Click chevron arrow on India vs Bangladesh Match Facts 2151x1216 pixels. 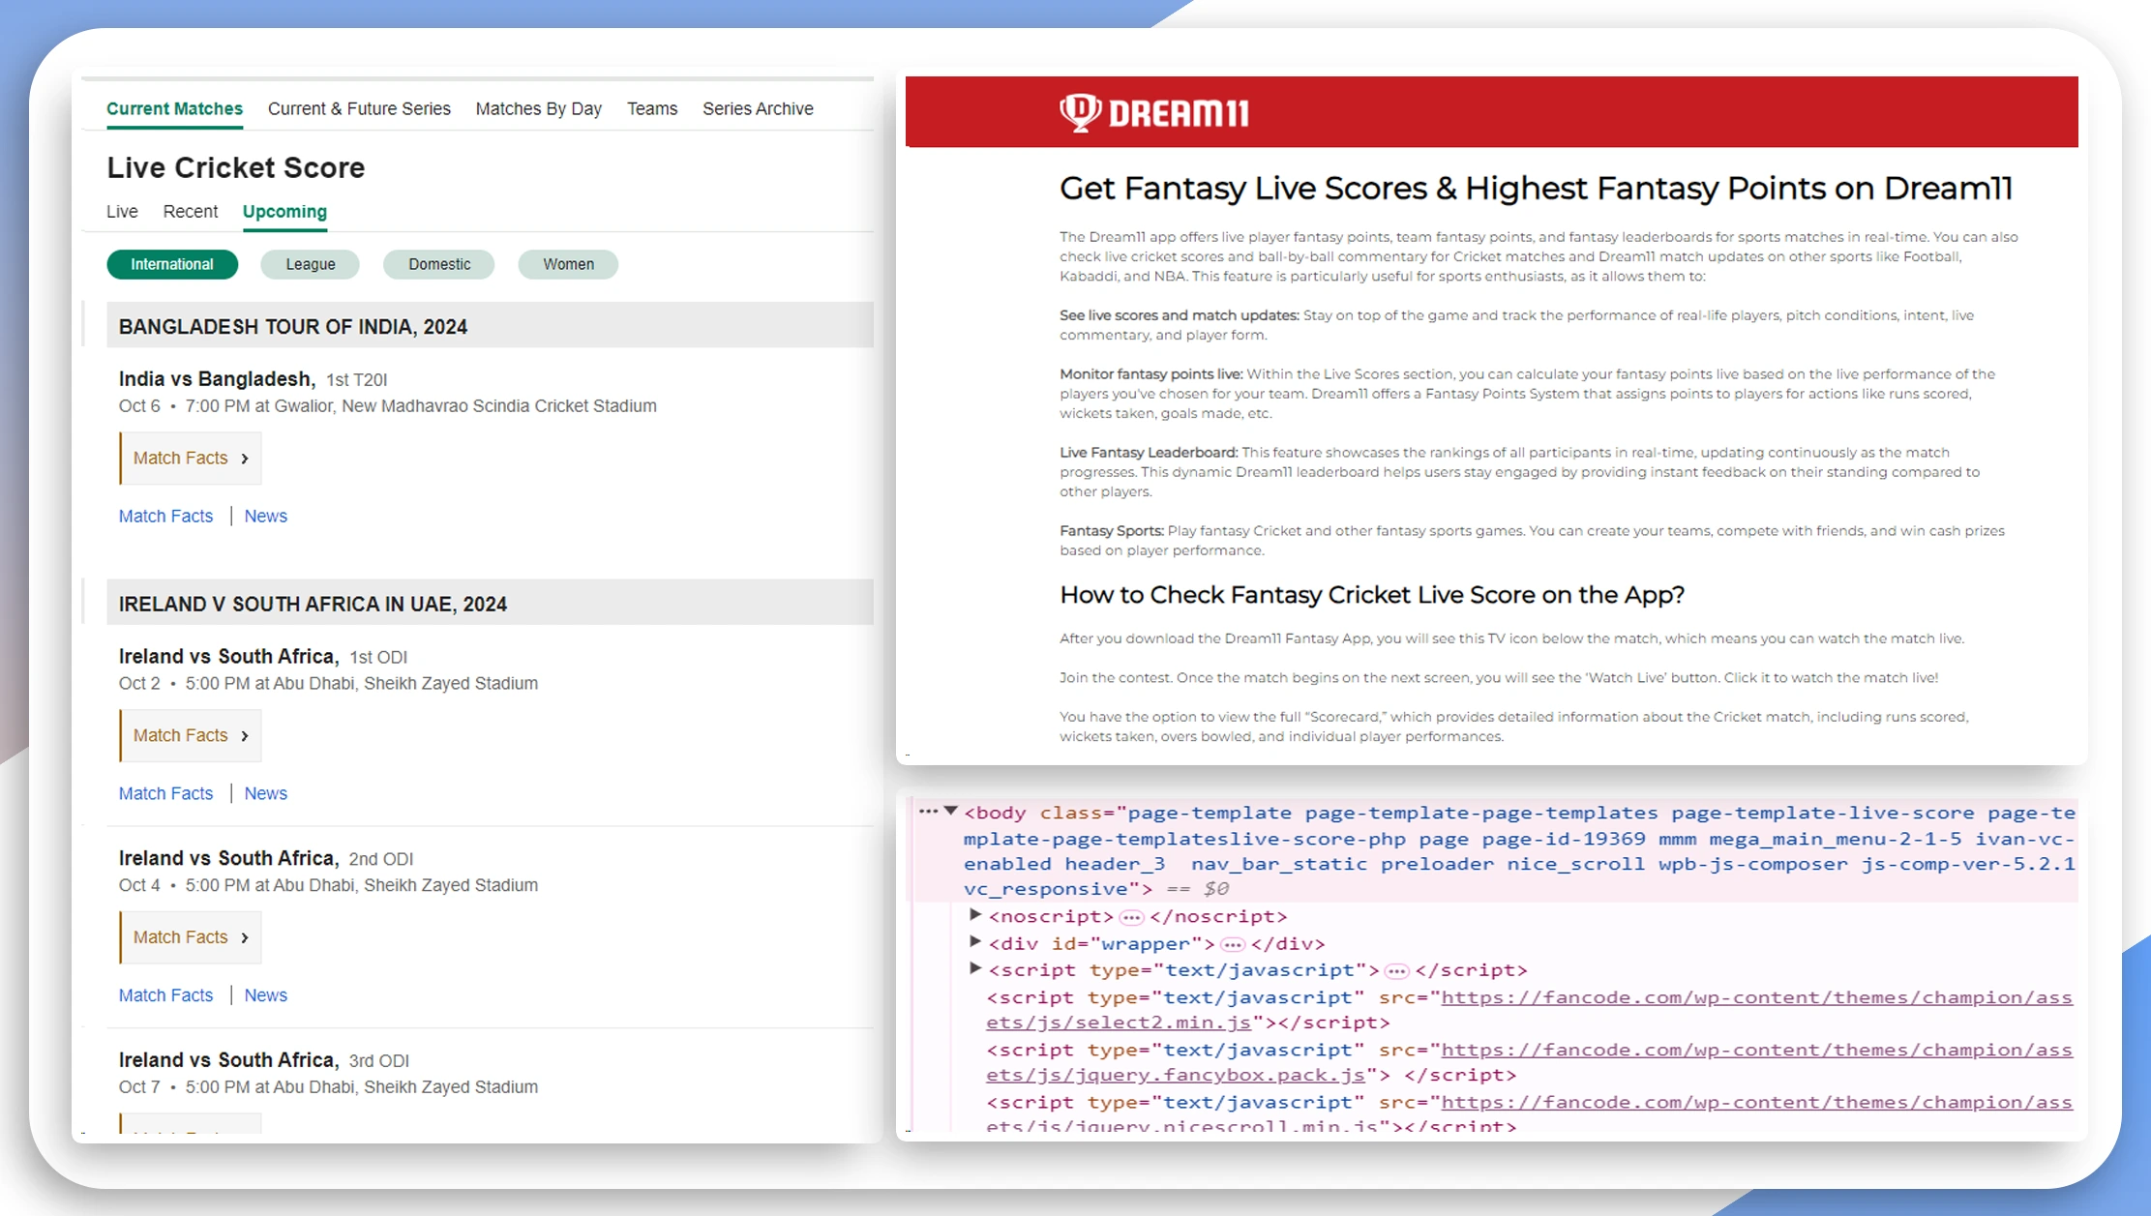(245, 459)
